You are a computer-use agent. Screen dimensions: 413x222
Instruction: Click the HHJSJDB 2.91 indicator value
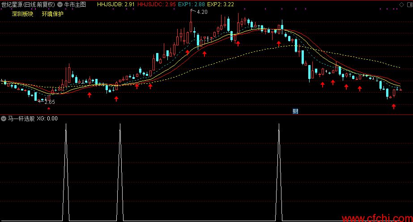tap(115, 4)
